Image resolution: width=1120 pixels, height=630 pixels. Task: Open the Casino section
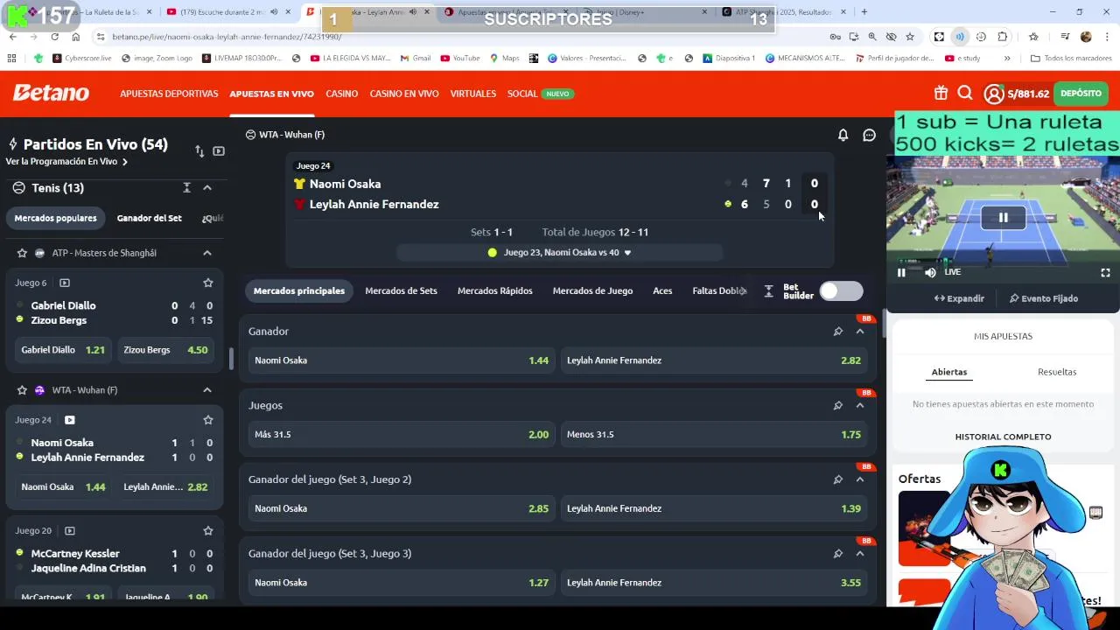coord(342,94)
